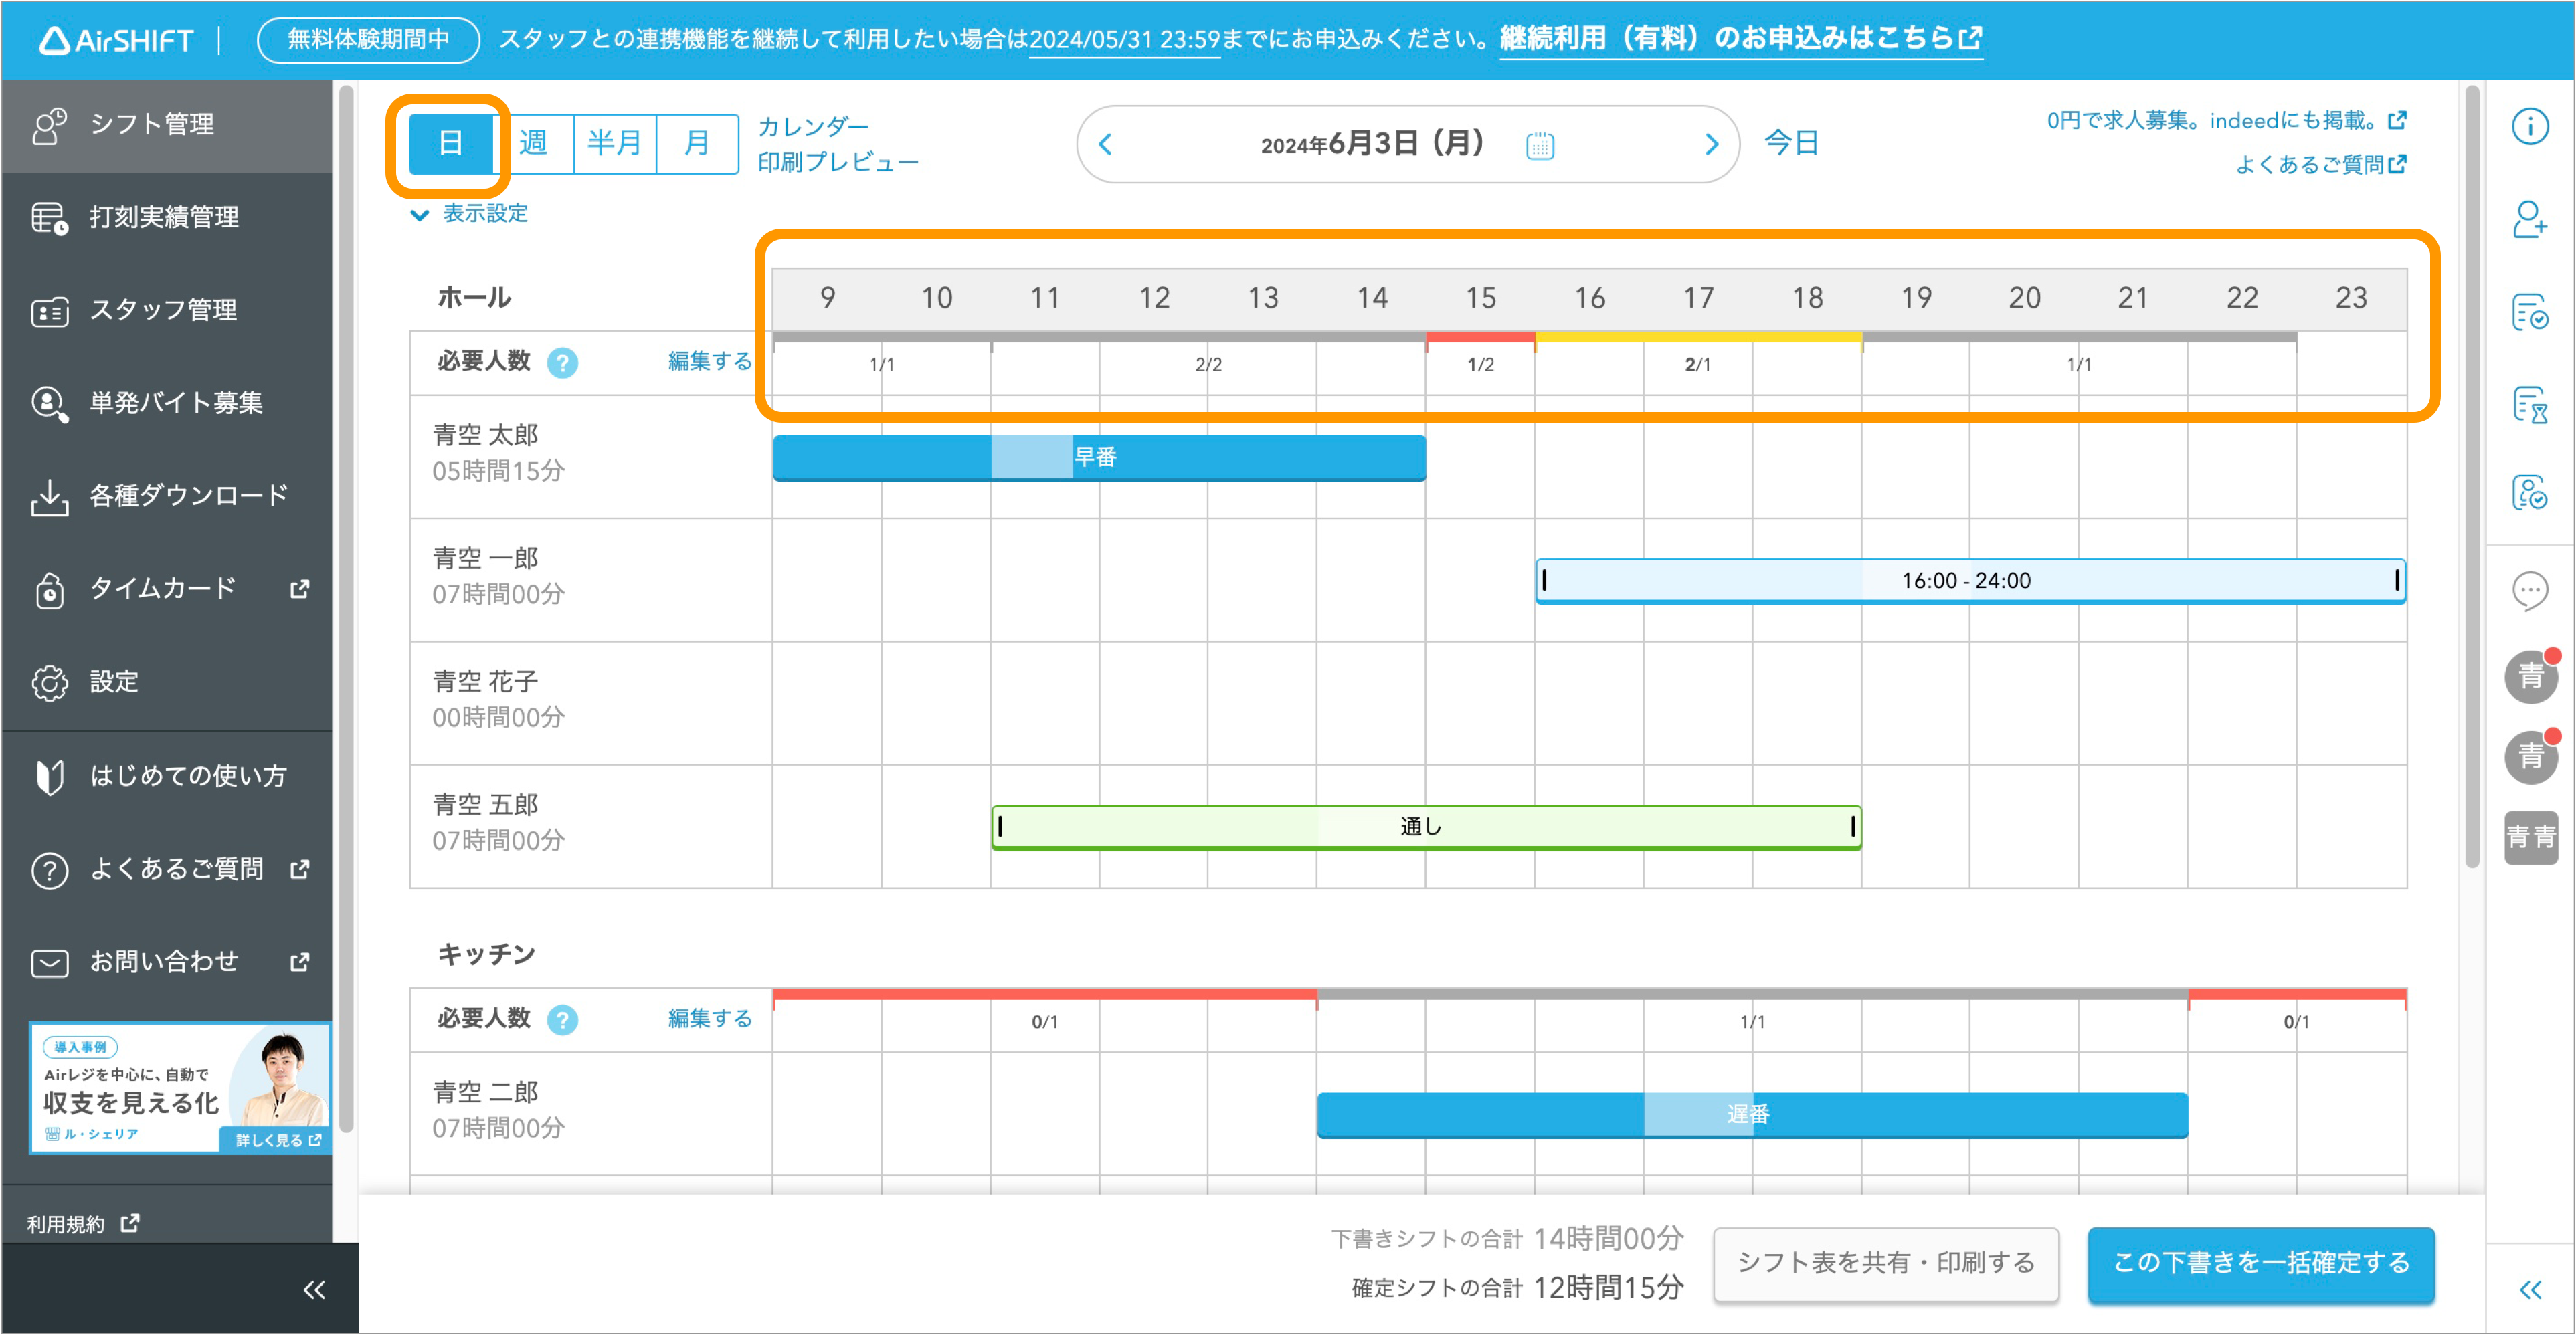
Task: Jump to 今日 (today)
Action: pyautogui.click(x=1791, y=144)
